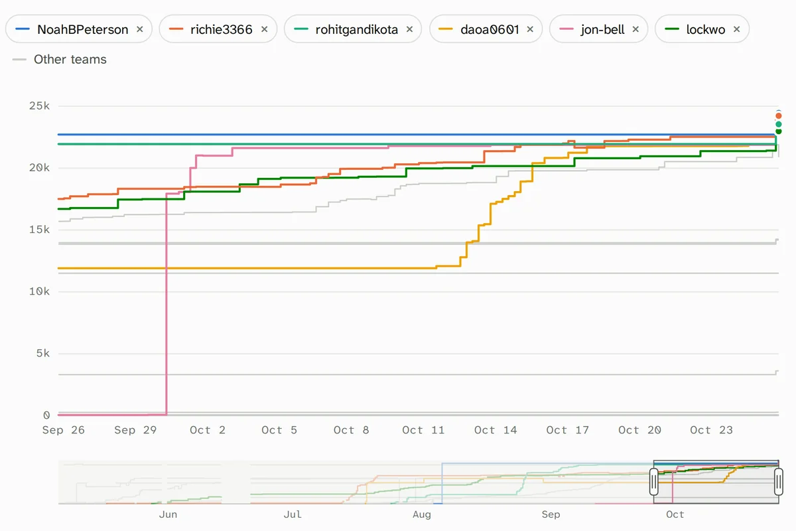Click the 5k y-axis label
The image size is (796, 531).
tap(42, 353)
